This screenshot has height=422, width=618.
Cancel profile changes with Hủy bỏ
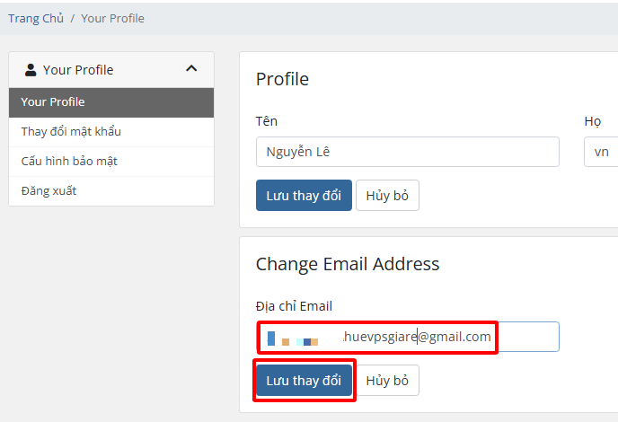(387, 196)
